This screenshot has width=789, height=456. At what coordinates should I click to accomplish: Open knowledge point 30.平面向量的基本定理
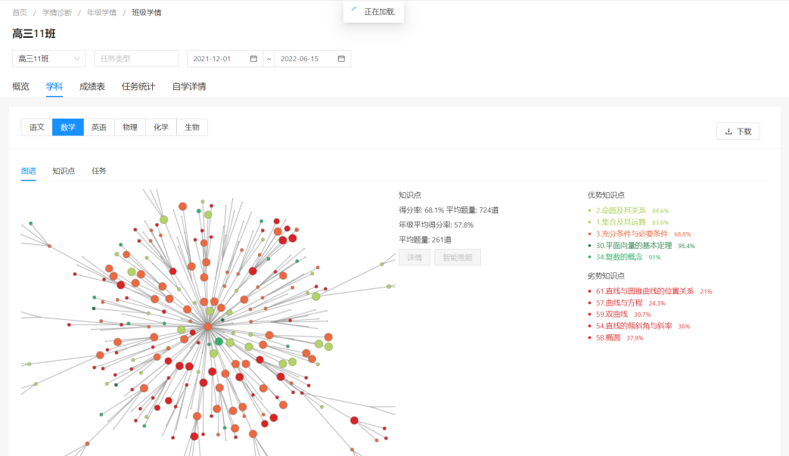pyautogui.click(x=634, y=245)
